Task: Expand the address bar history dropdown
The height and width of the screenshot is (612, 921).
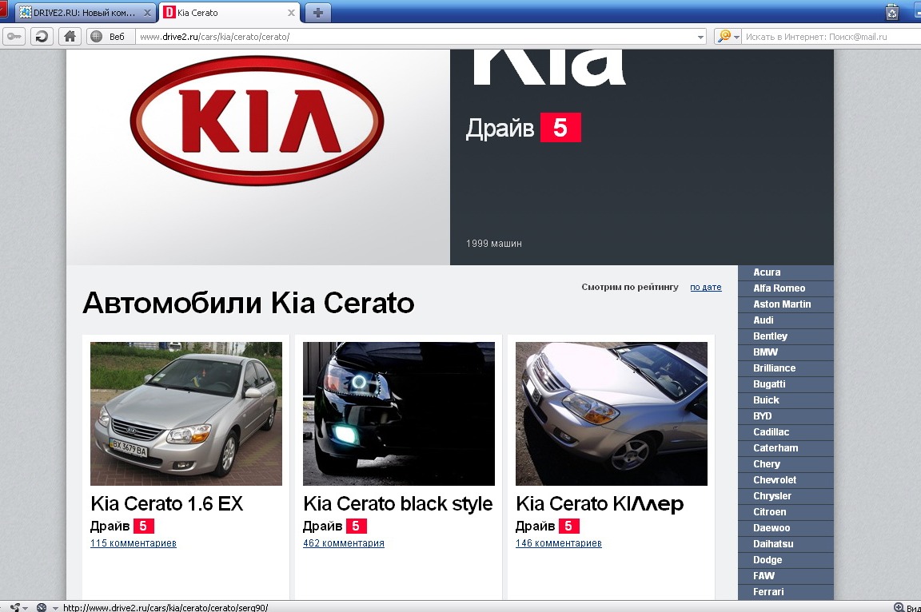Action: coord(700,37)
